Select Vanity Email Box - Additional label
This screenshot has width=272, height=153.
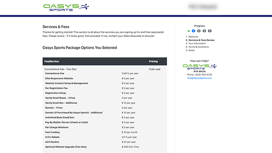tap(61, 103)
